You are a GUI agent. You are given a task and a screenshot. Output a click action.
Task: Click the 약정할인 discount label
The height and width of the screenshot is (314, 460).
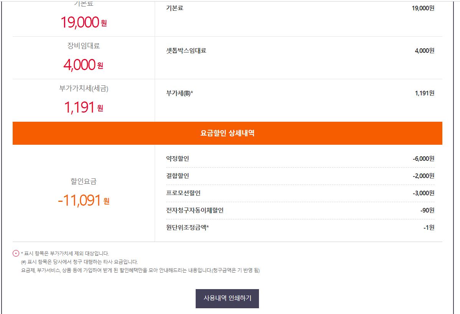click(x=178, y=159)
